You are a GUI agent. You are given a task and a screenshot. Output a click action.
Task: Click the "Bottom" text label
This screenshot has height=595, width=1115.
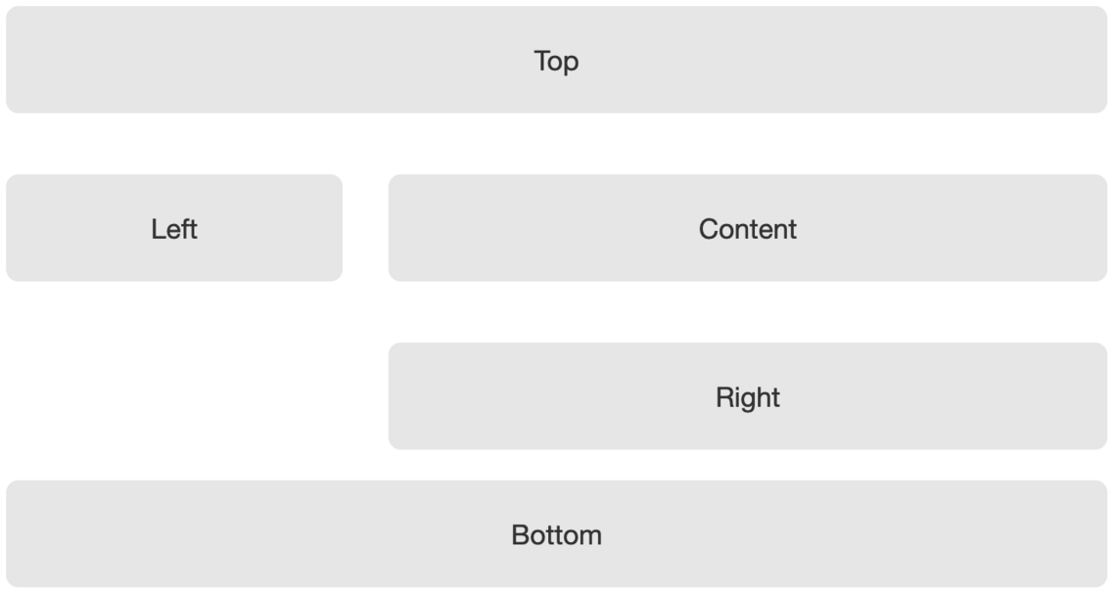pyautogui.click(x=556, y=535)
